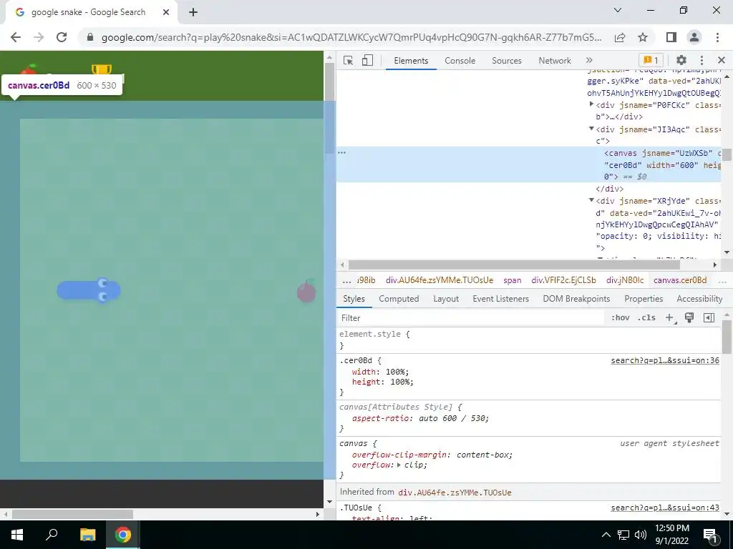Open the Computed styles tab
This screenshot has height=549, width=733.
(399, 299)
